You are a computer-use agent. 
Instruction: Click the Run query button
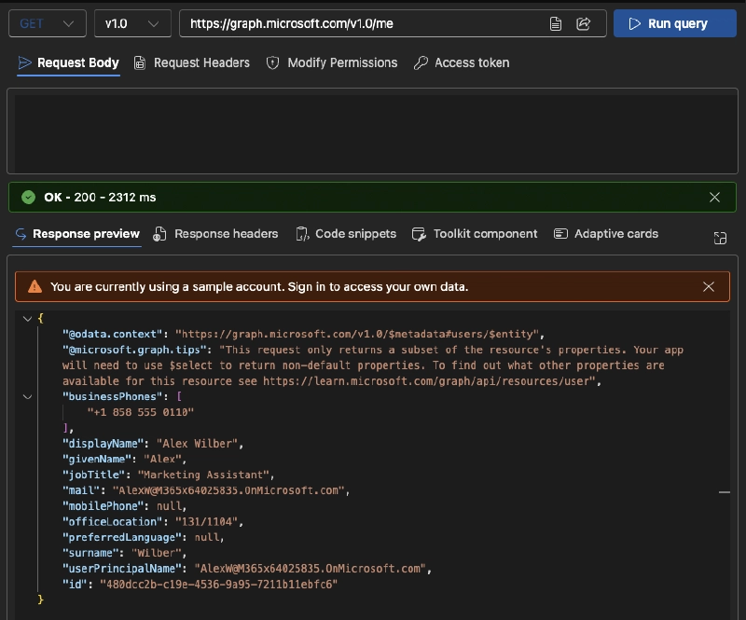[x=674, y=23]
